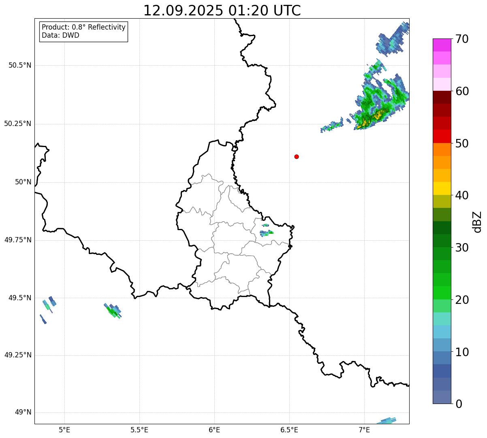Screen dimensions: 487x438
Task: Click the title 12.09.2025 01:20 UTC
Action: tap(222, 11)
